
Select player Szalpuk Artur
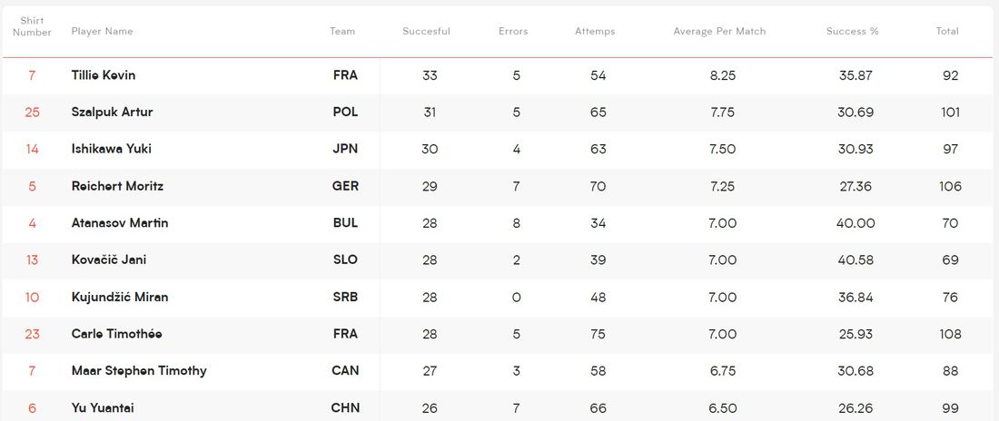pyautogui.click(x=112, y=113)
